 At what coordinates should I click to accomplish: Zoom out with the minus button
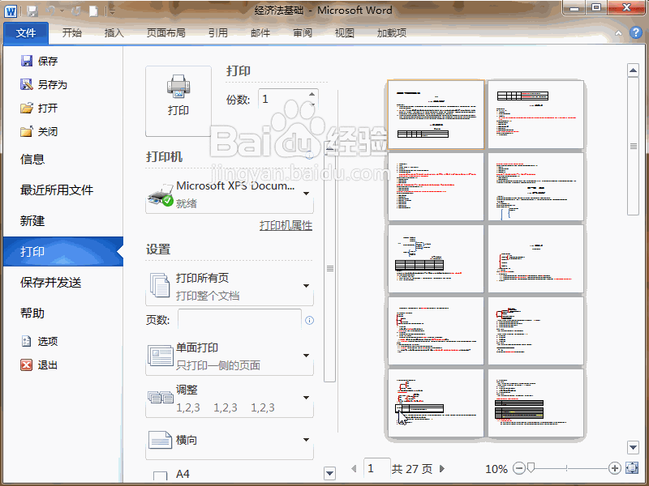pos(518,468)
